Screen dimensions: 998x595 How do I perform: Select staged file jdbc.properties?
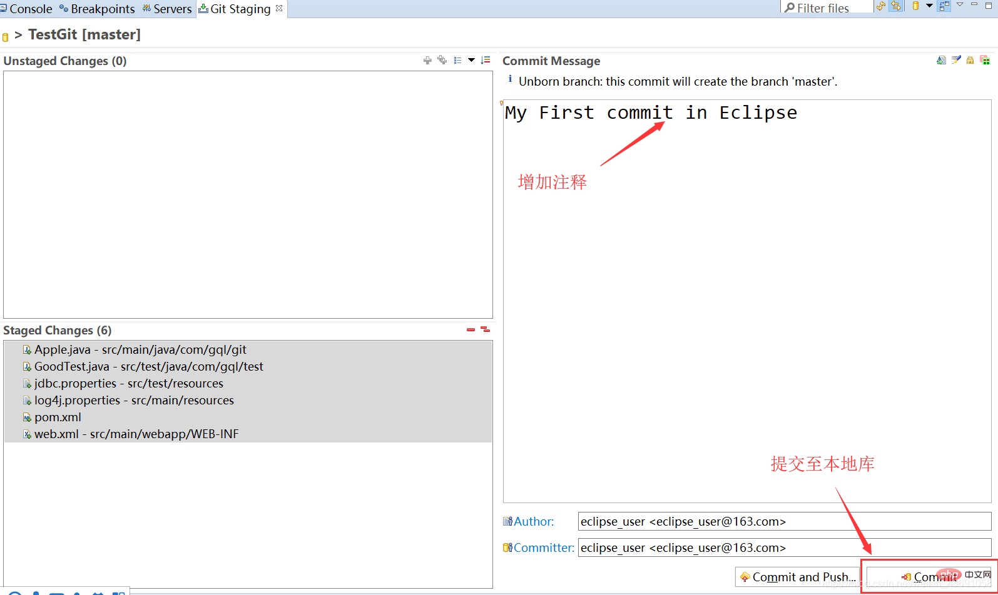tap(248, 383)
